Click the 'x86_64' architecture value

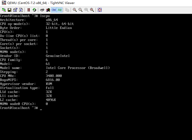(52, 20)
